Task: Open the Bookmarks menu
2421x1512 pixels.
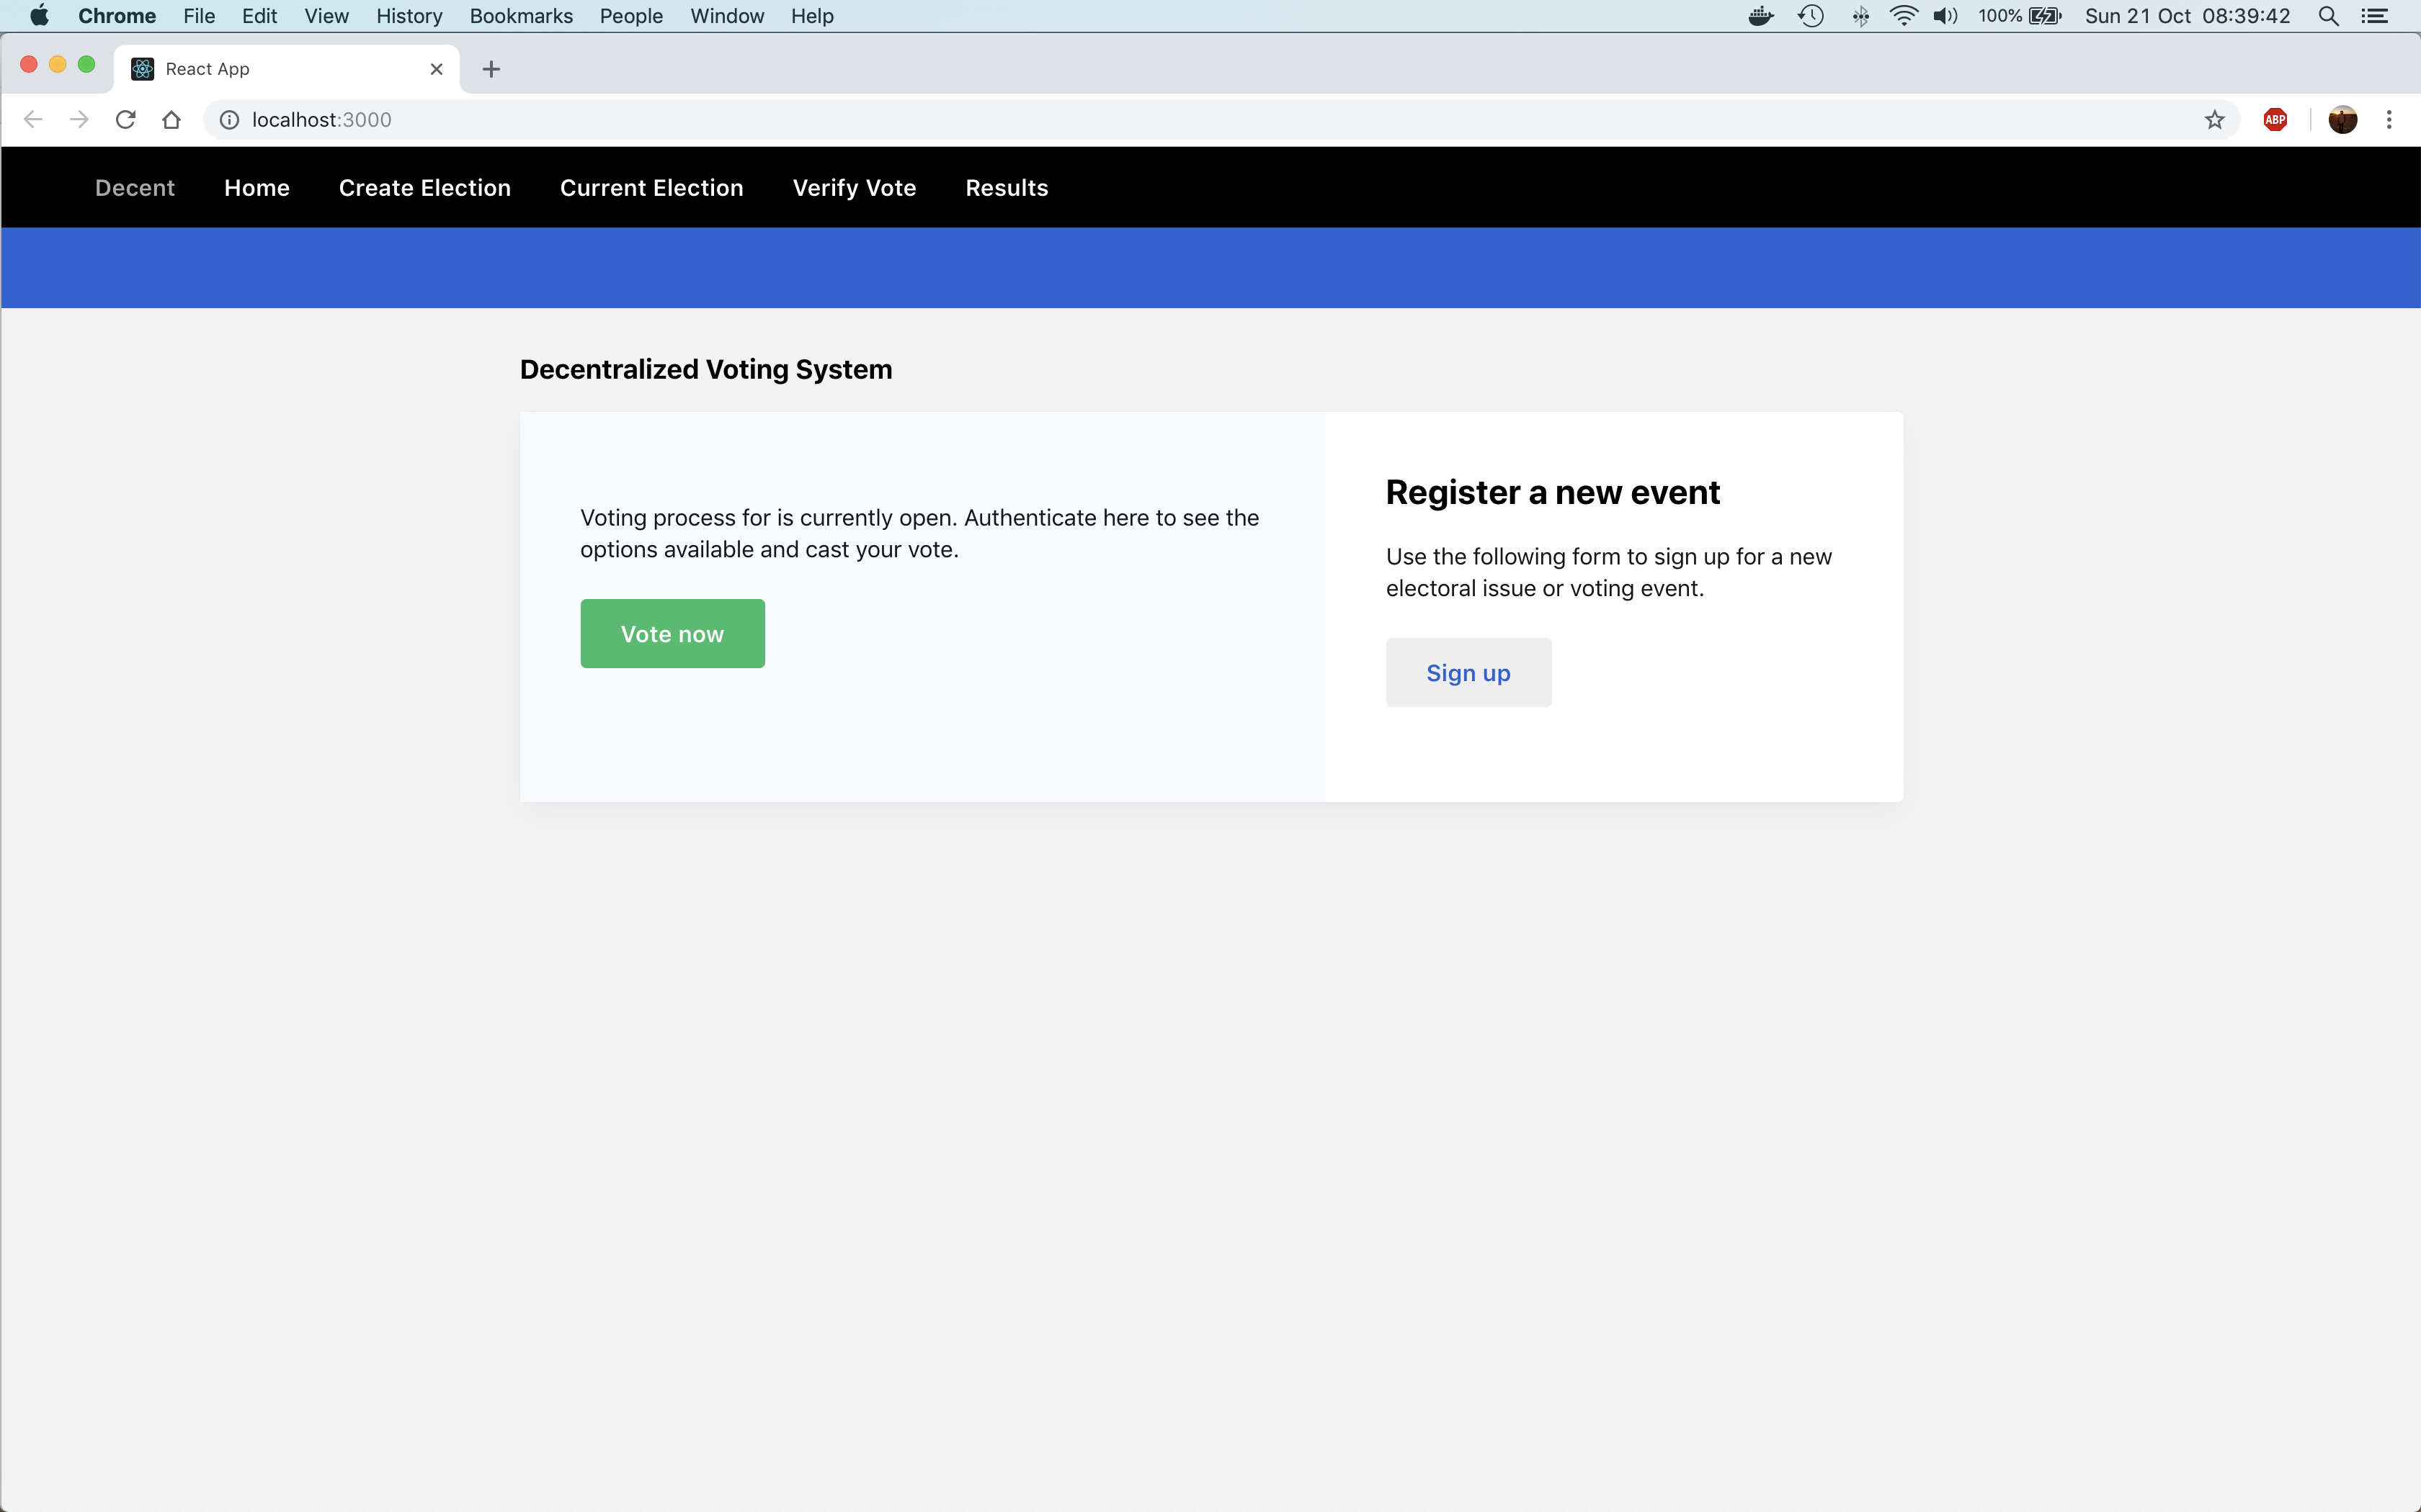Action: pos(520,16)
